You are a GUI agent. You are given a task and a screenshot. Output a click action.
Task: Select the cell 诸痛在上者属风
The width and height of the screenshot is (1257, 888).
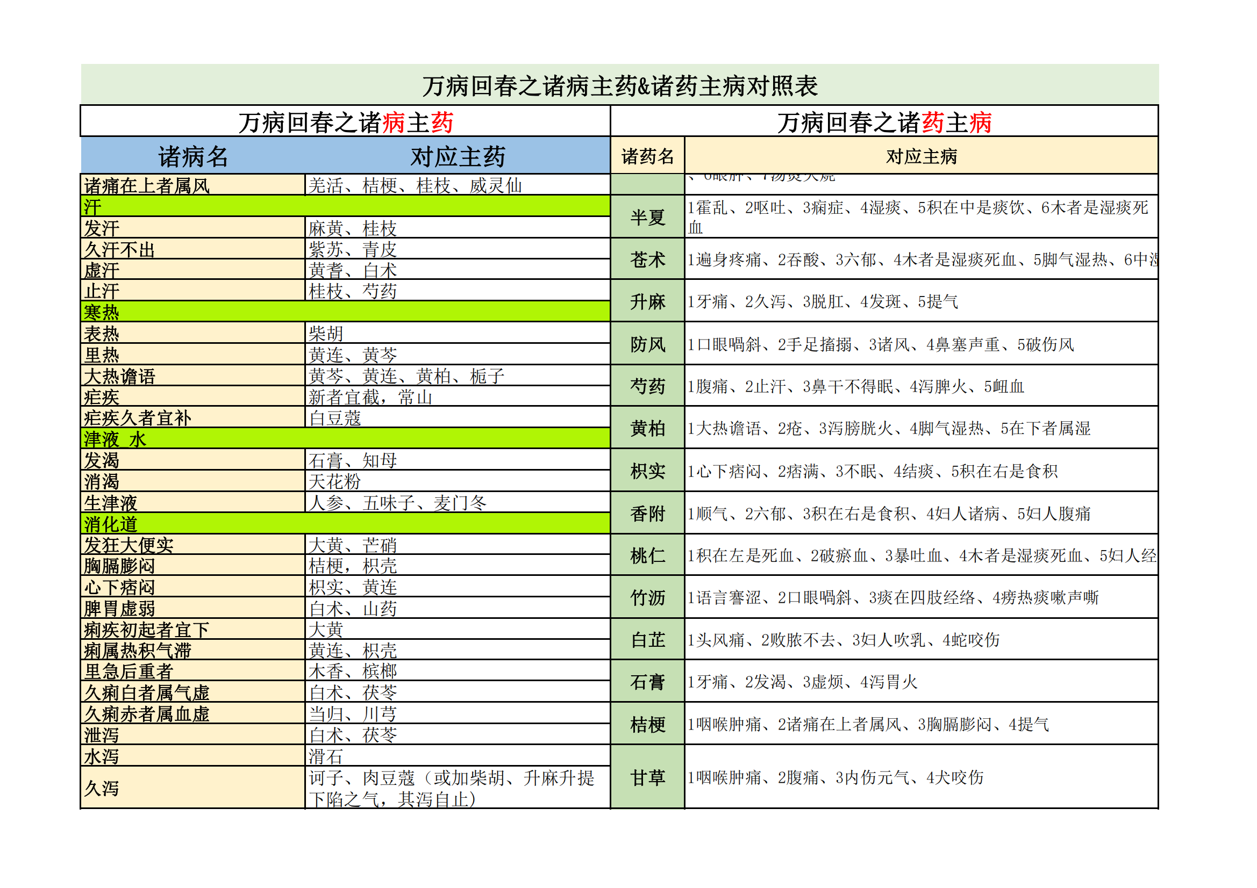point(192,185)
